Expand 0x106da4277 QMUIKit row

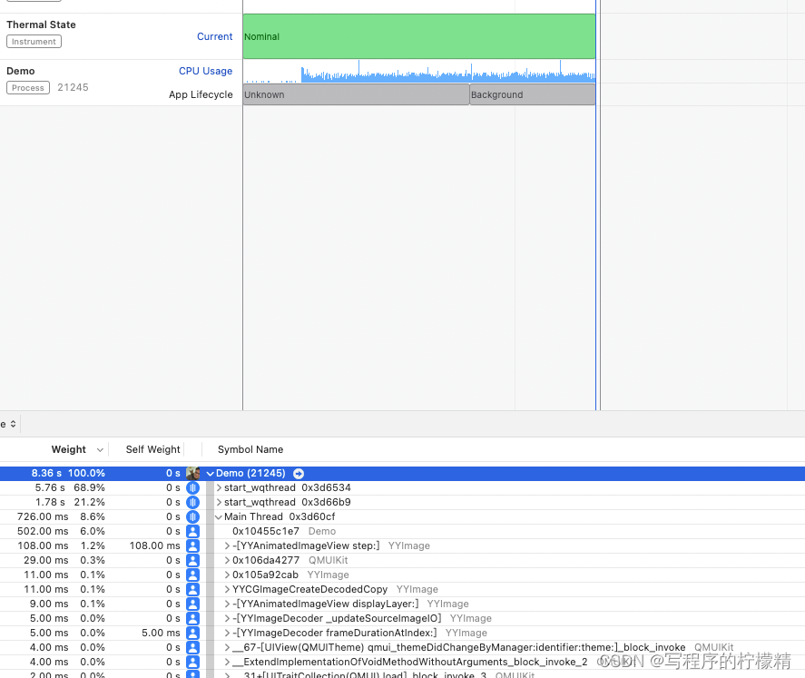click(227, 561)
